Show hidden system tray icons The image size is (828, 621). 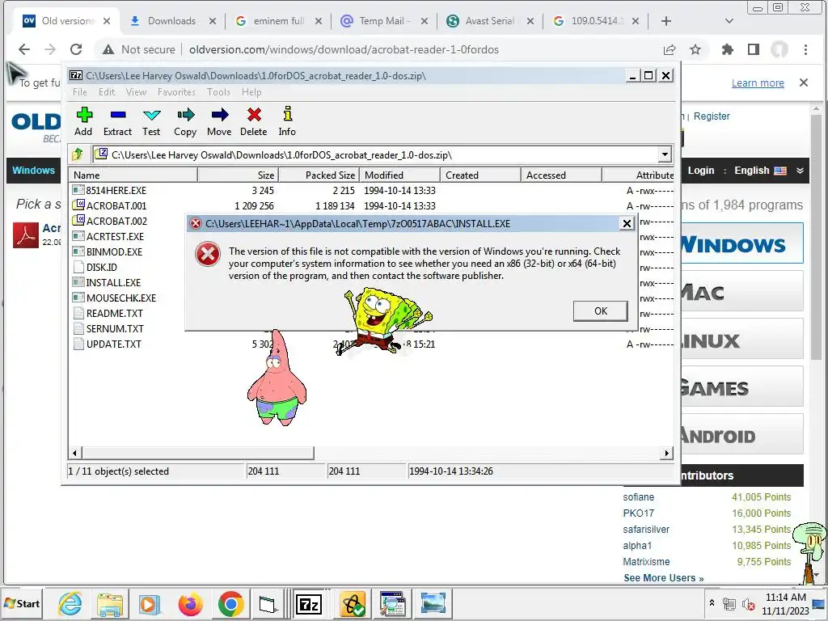coord(712,602)
